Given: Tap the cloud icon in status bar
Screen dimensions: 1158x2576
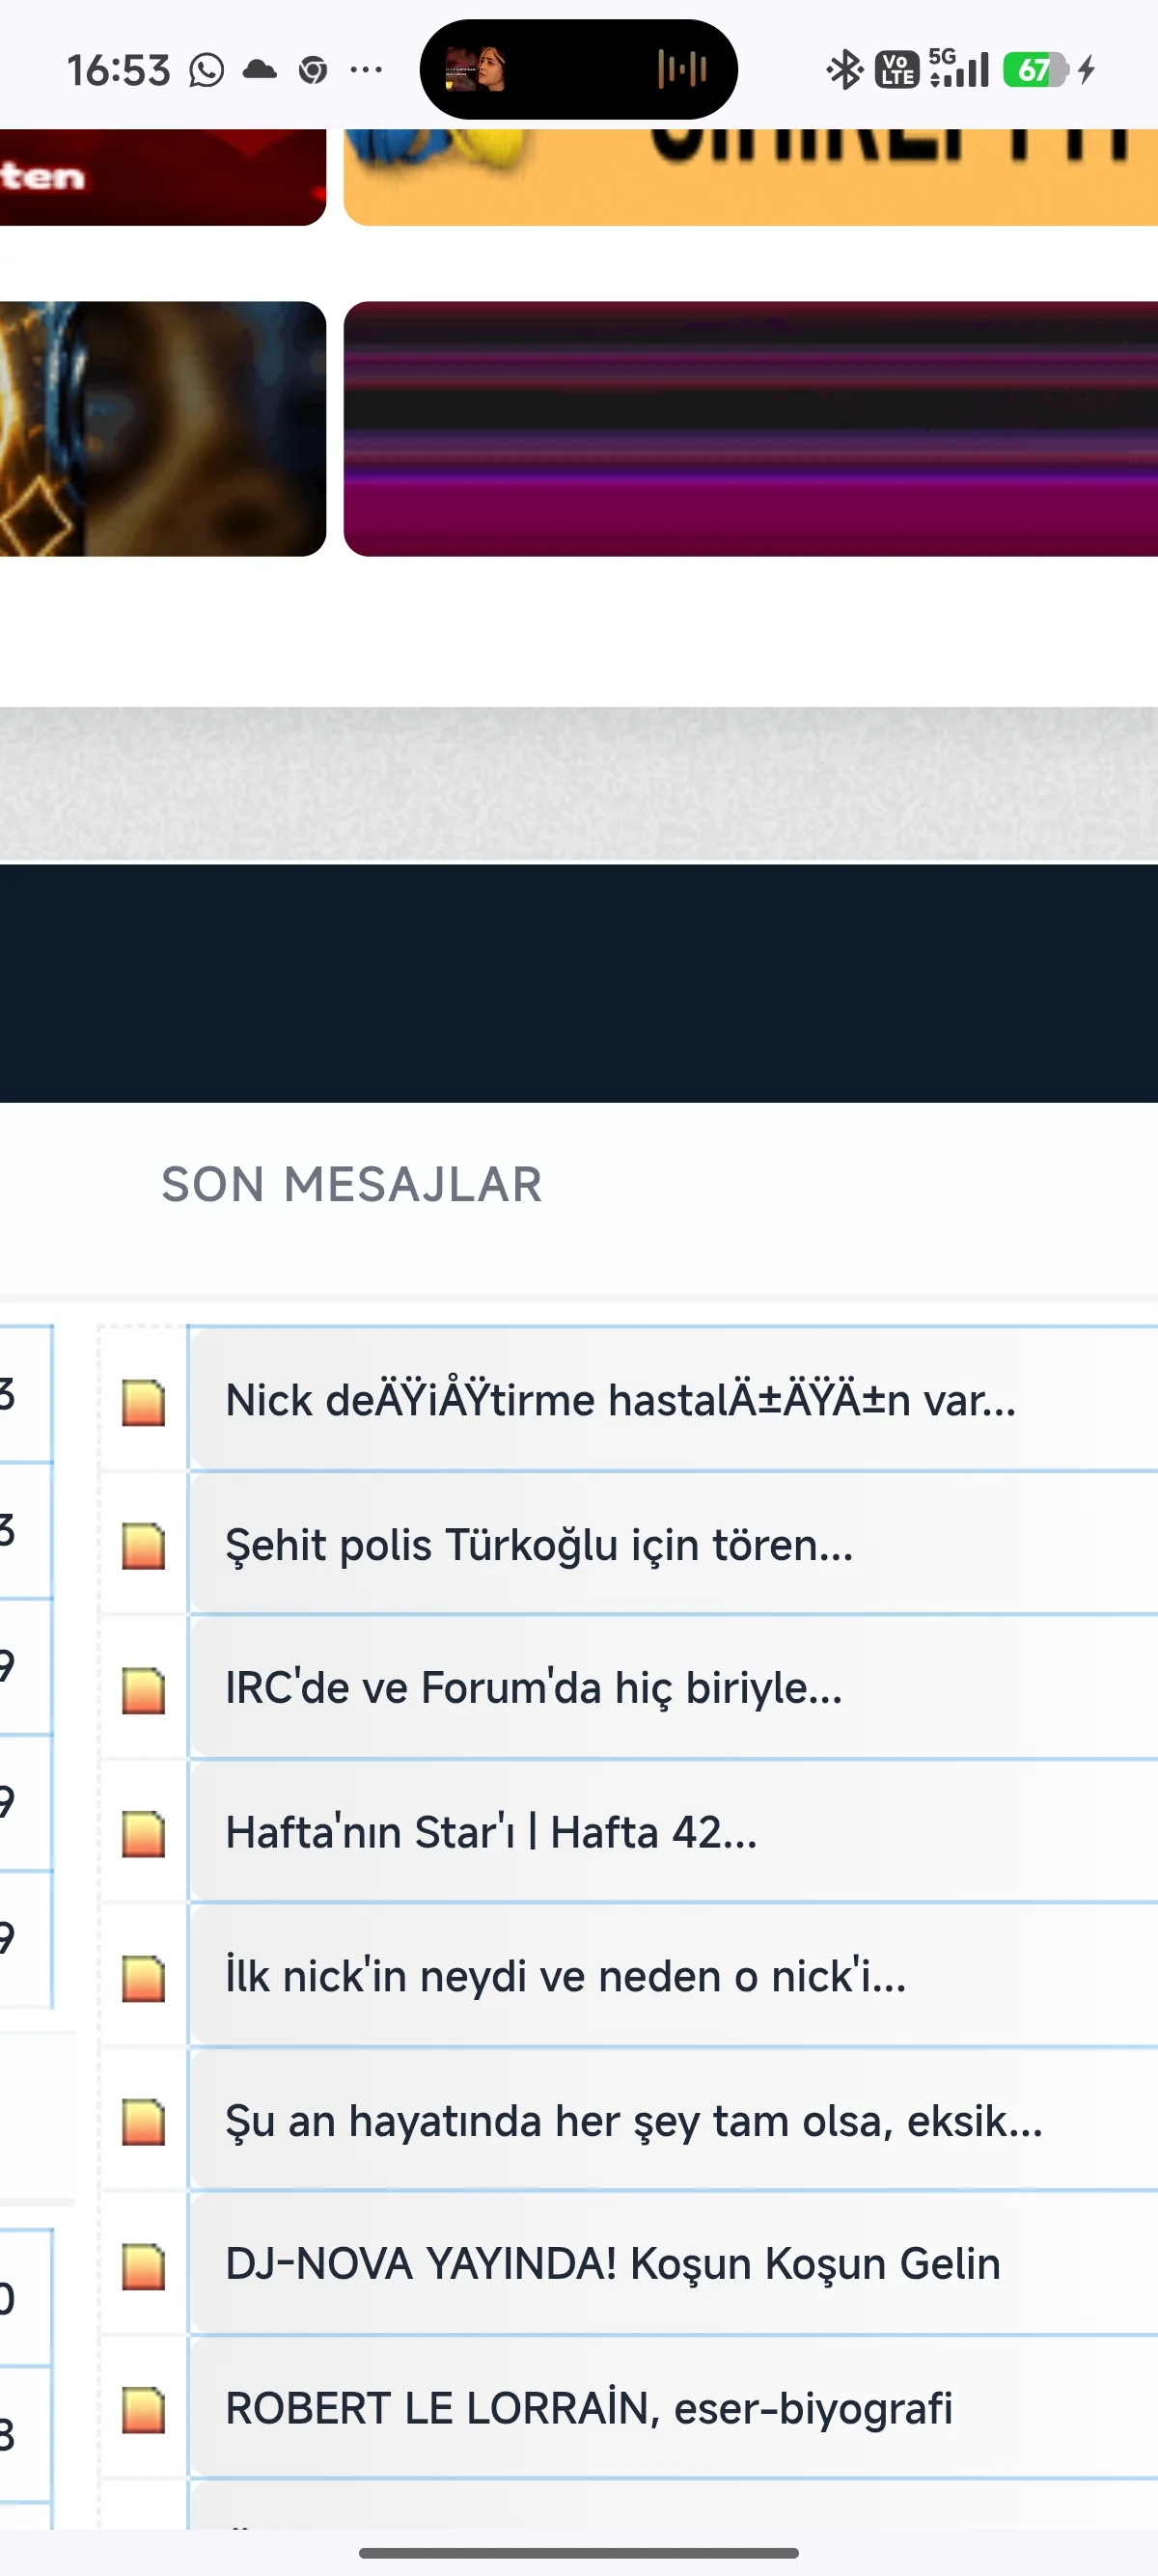Looking at the screenshot, I should pyautogui.click(x=260, y=69).
